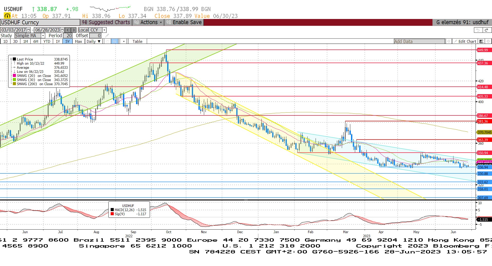Select the 1D range tab
This screenshot has width=492, height=266.
(5, 41)
